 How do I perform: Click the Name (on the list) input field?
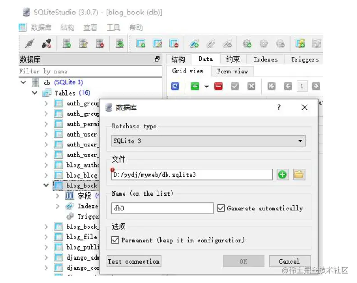coord(162,208)
